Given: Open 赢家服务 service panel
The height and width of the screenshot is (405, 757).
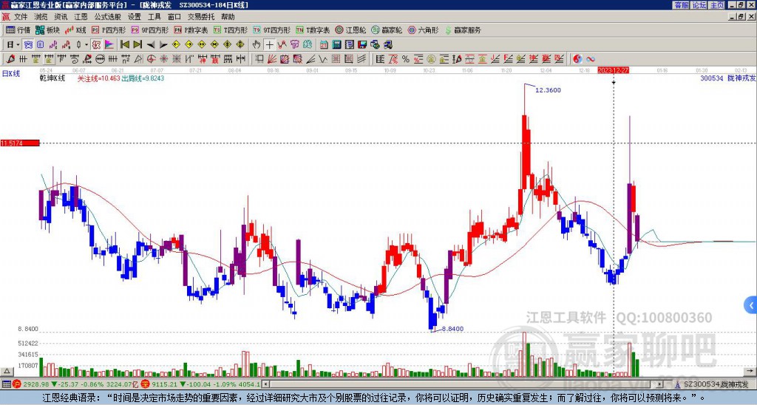Looking at the screenshot, I should click(x=463, y=30).
